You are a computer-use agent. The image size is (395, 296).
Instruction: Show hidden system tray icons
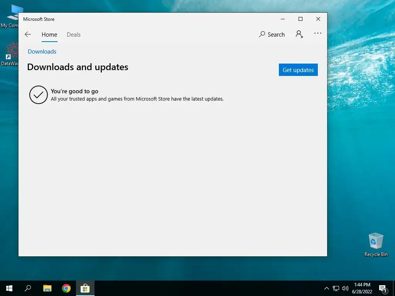tap(326, 288)
